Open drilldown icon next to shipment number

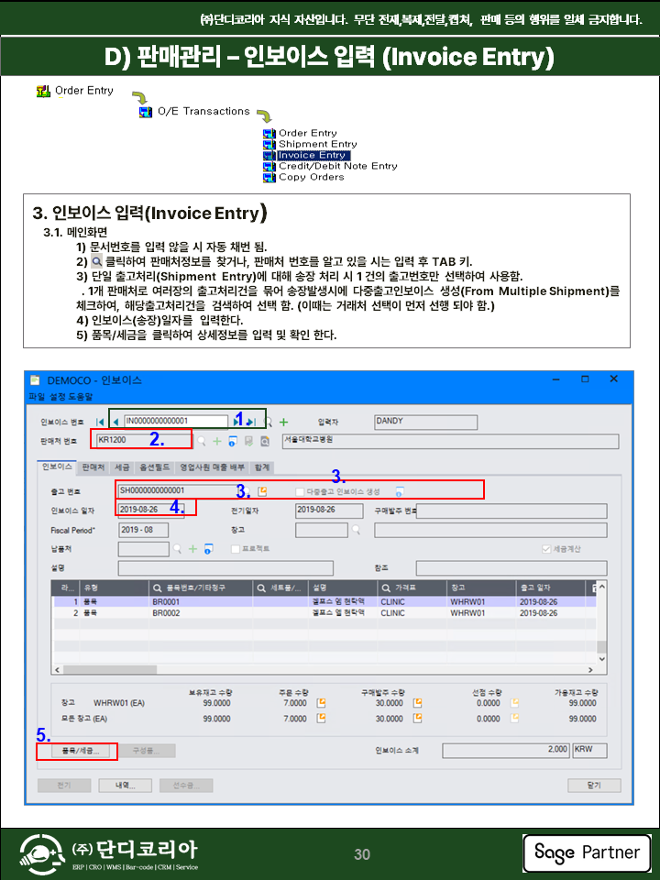[x=262, y=491]
